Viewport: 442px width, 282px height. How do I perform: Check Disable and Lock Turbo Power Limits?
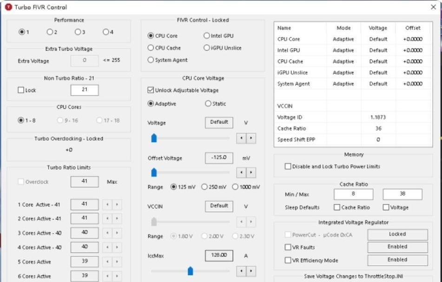point(288,167)
